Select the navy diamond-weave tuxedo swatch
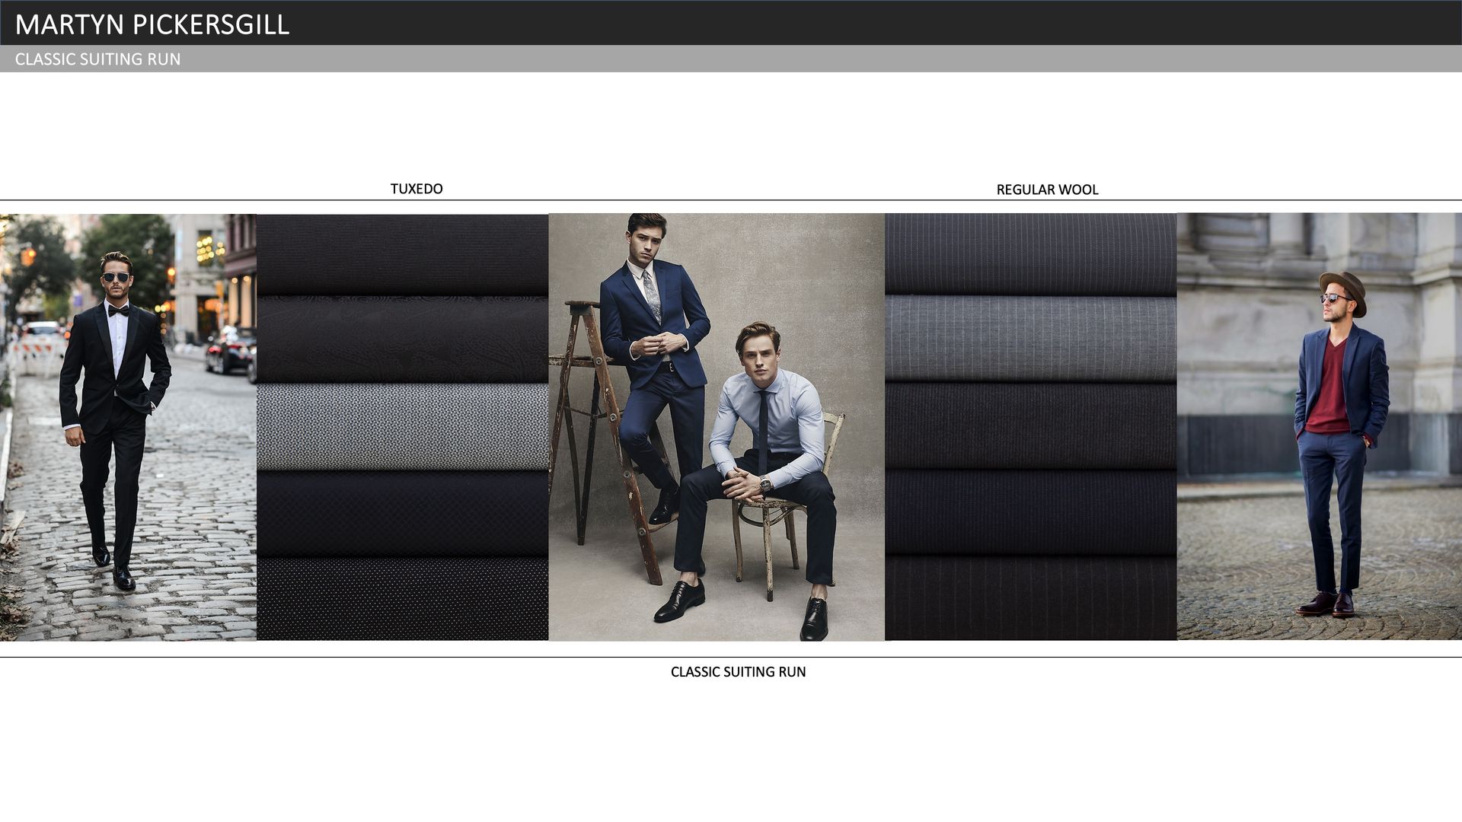This screenshot has width=1462, height=822. click(402, 512)
